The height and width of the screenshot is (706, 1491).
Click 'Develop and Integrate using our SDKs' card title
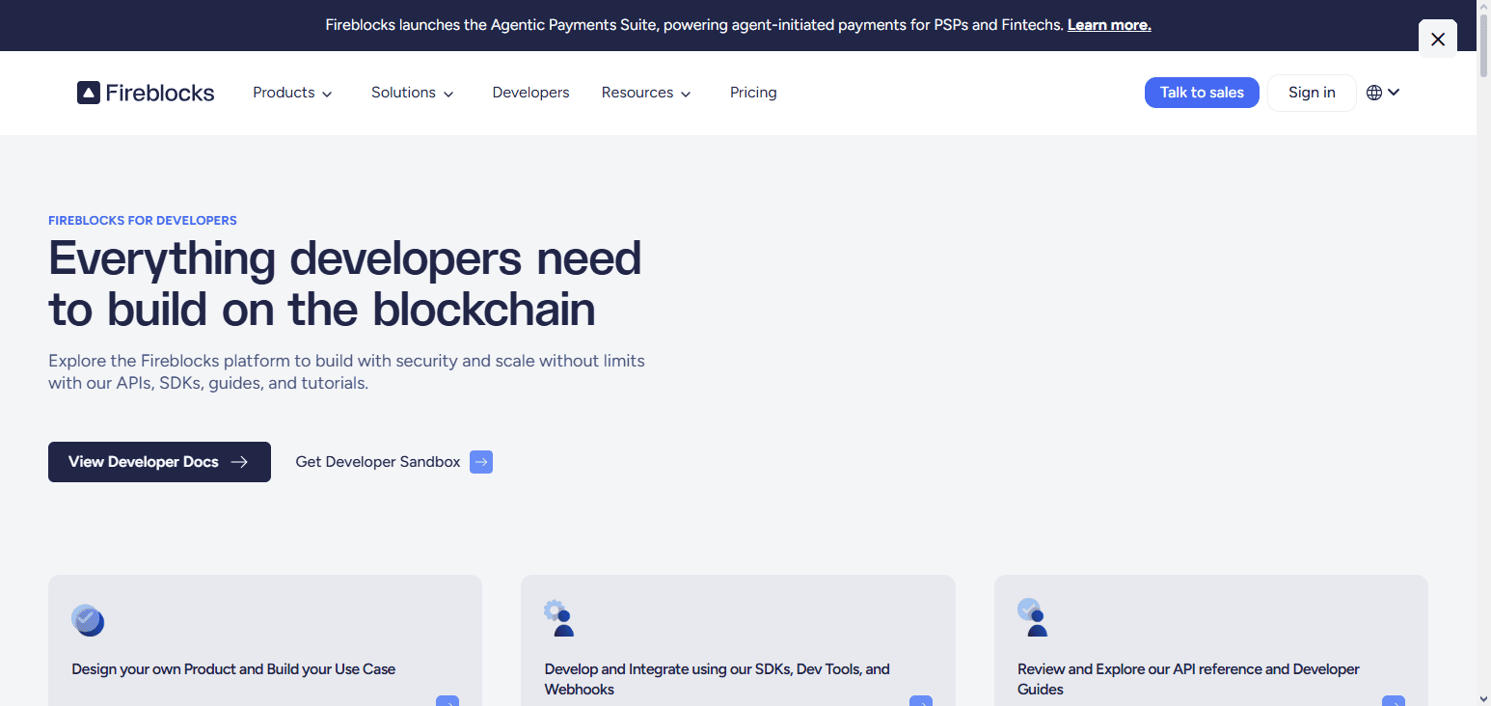coord(718,679)
